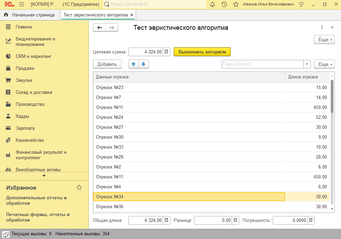This screenshot has width=341, height=239.
Task: Expand the Еще dropdown beside search
Action: (324, 64)
